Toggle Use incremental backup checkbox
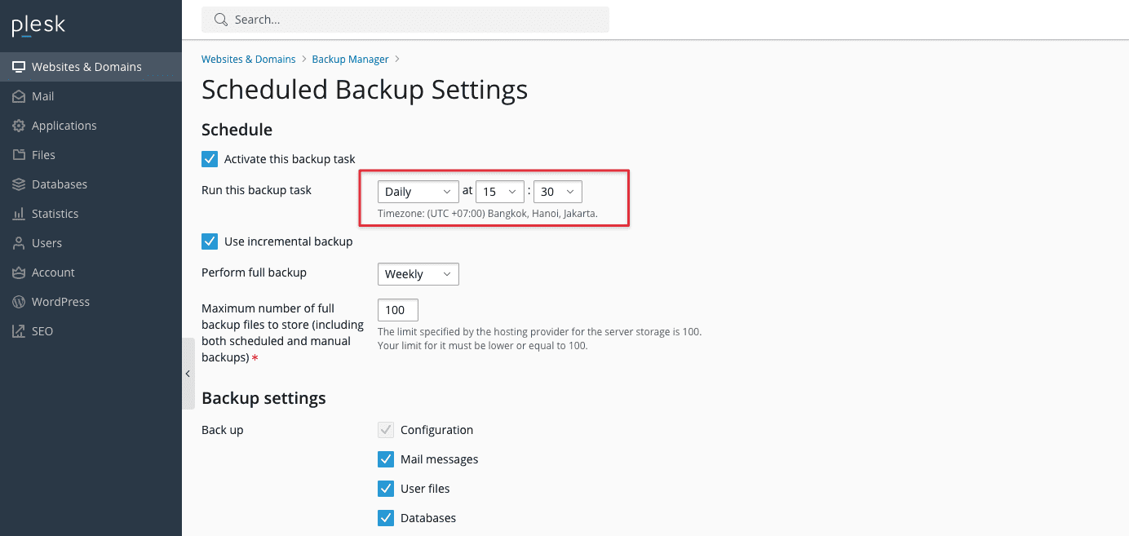This screenshot has width=1129, height=536. pos(210,241)
